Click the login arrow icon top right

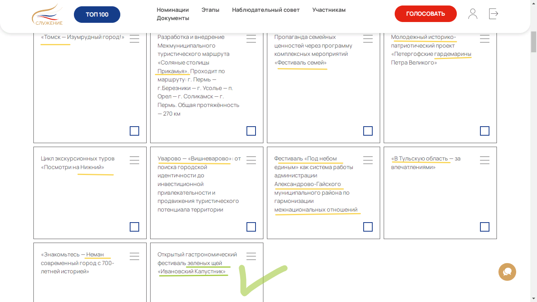click(493, 14)
